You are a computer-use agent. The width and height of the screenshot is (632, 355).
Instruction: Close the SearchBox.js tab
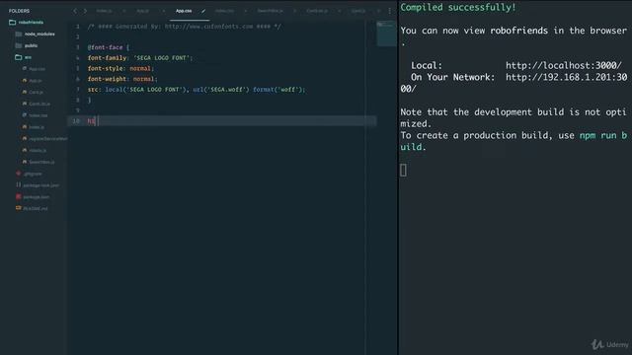(x=294, y=11)
